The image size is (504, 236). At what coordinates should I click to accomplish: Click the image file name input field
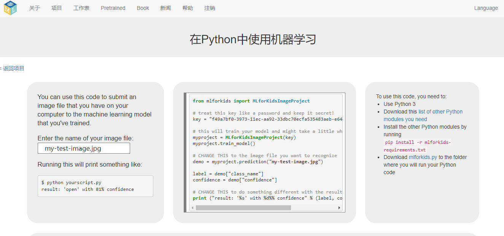[x=84, y=148]
